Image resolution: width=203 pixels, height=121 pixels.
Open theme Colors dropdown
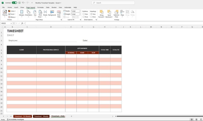12,11
